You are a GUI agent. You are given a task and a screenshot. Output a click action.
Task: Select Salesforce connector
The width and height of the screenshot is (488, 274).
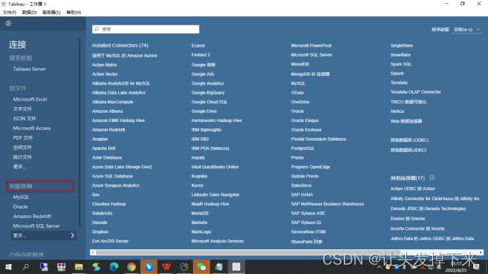[x=301, y=185]
